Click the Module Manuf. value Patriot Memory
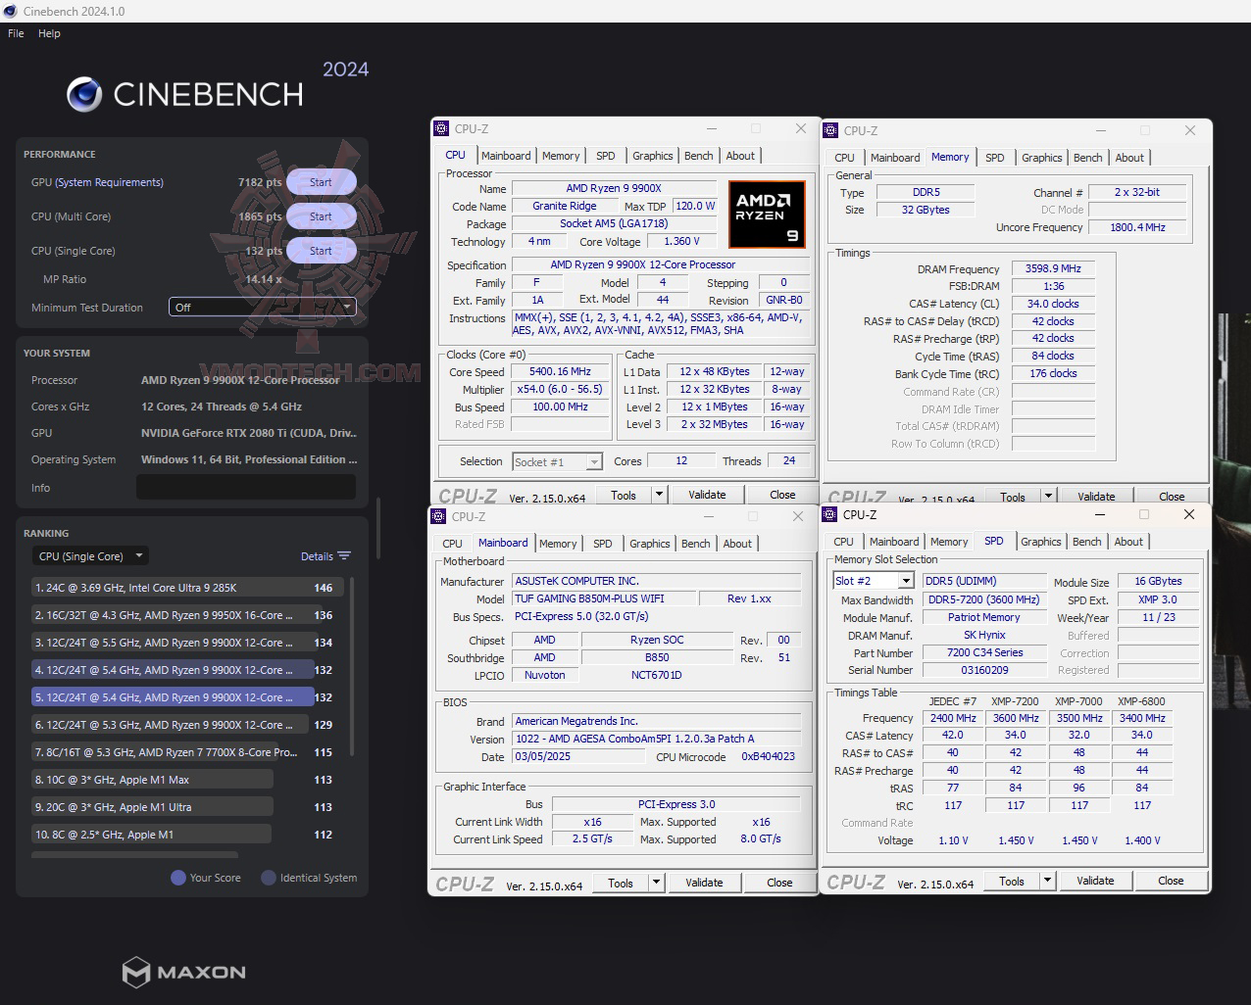The image size is (1251, 1005). coord(984,617)
